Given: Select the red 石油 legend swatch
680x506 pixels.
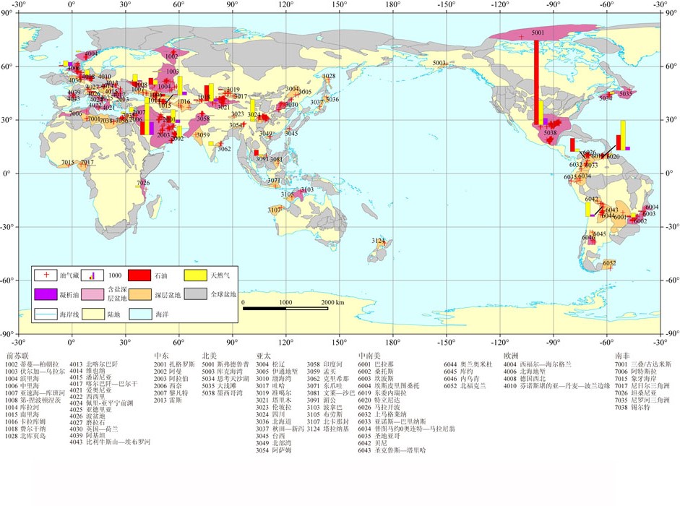Looking at the screenshot, I should tap(141, 275).
